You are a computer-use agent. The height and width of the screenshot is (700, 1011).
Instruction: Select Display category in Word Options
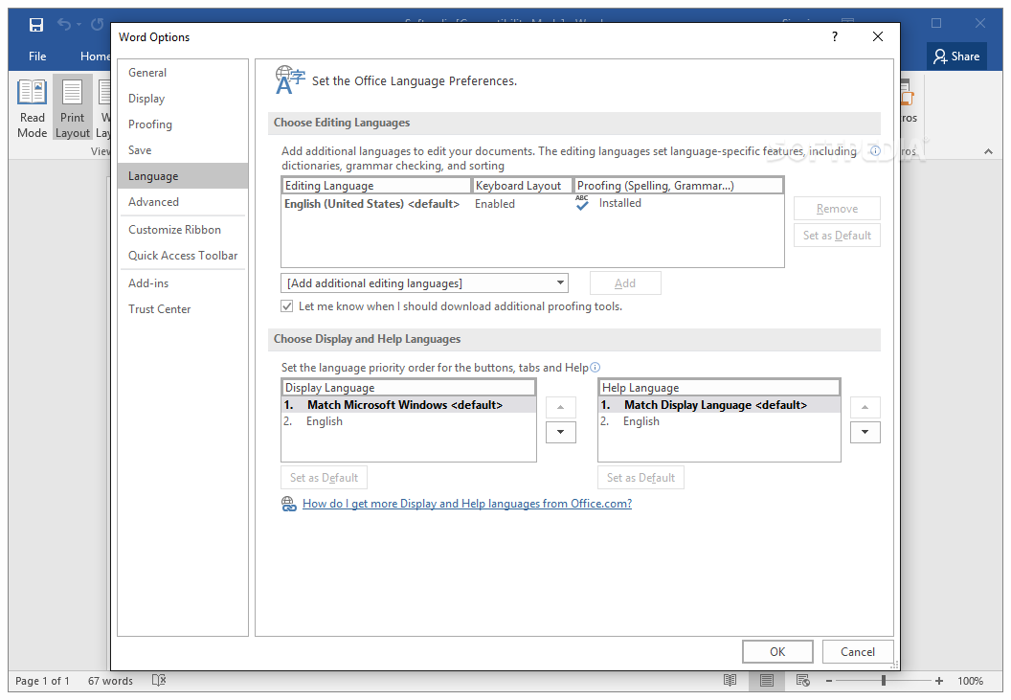pos(183,99)
